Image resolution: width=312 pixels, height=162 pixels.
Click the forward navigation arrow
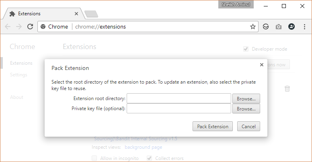pyautogui.click(x=18, y=27)
